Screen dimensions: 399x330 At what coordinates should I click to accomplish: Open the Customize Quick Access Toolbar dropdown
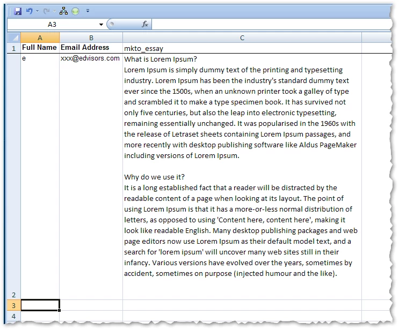(x=88, y=11)
